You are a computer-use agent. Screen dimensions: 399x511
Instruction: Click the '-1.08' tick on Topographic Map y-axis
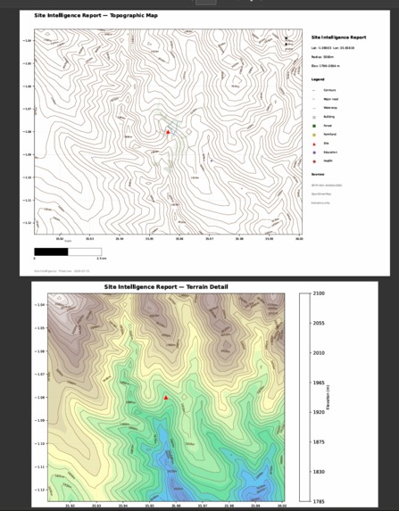pyautogui.click(x=27, y=132)
